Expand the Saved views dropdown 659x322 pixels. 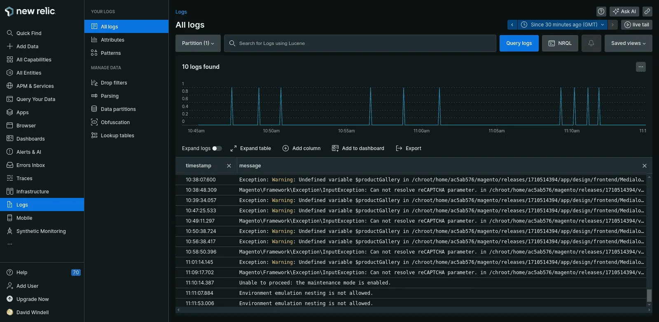629,43
